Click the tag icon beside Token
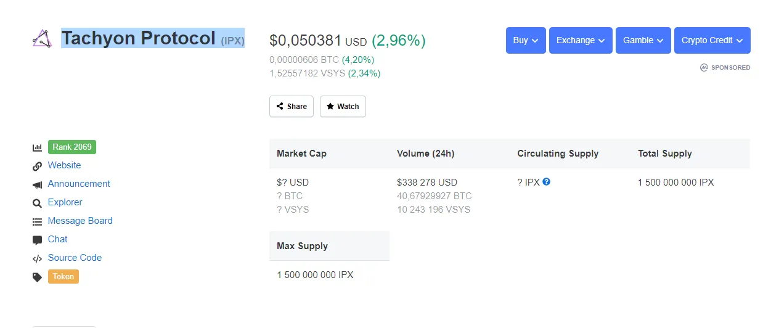 pos(37,277)
